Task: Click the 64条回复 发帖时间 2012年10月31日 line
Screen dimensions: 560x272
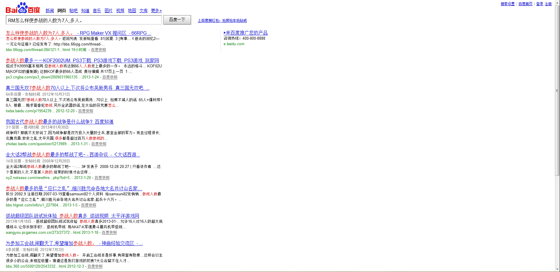Action: point(38,94)
